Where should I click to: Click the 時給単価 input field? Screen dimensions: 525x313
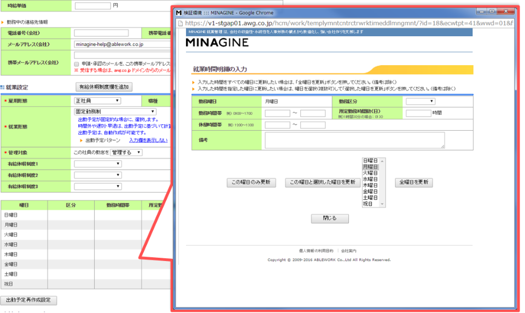[x=93, y=5]
